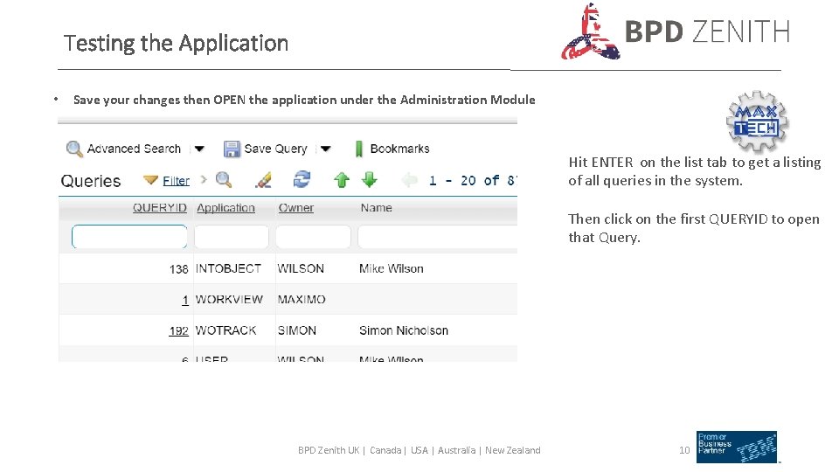Click the Mike Wilson name in row 138
839x472 pixels.
[x=392, y=268]
